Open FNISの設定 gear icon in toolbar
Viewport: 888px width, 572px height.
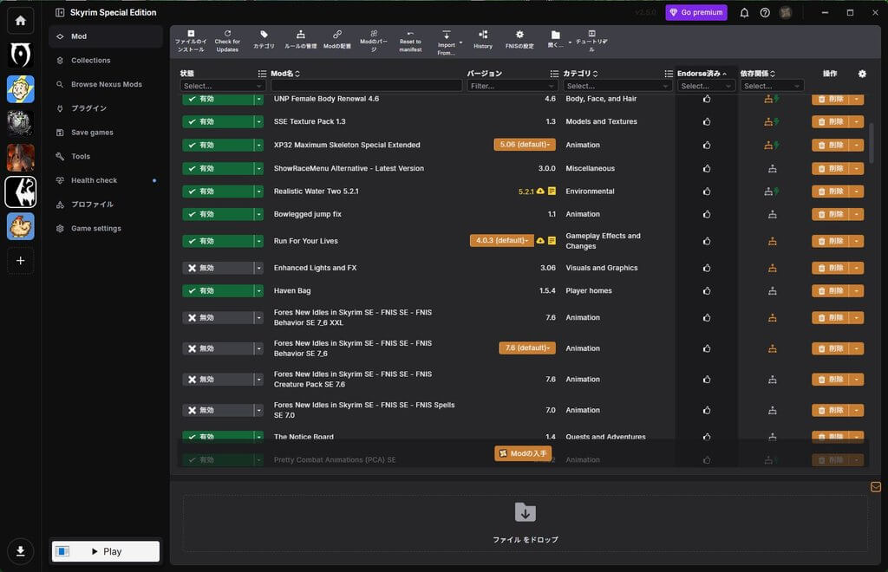519,35
